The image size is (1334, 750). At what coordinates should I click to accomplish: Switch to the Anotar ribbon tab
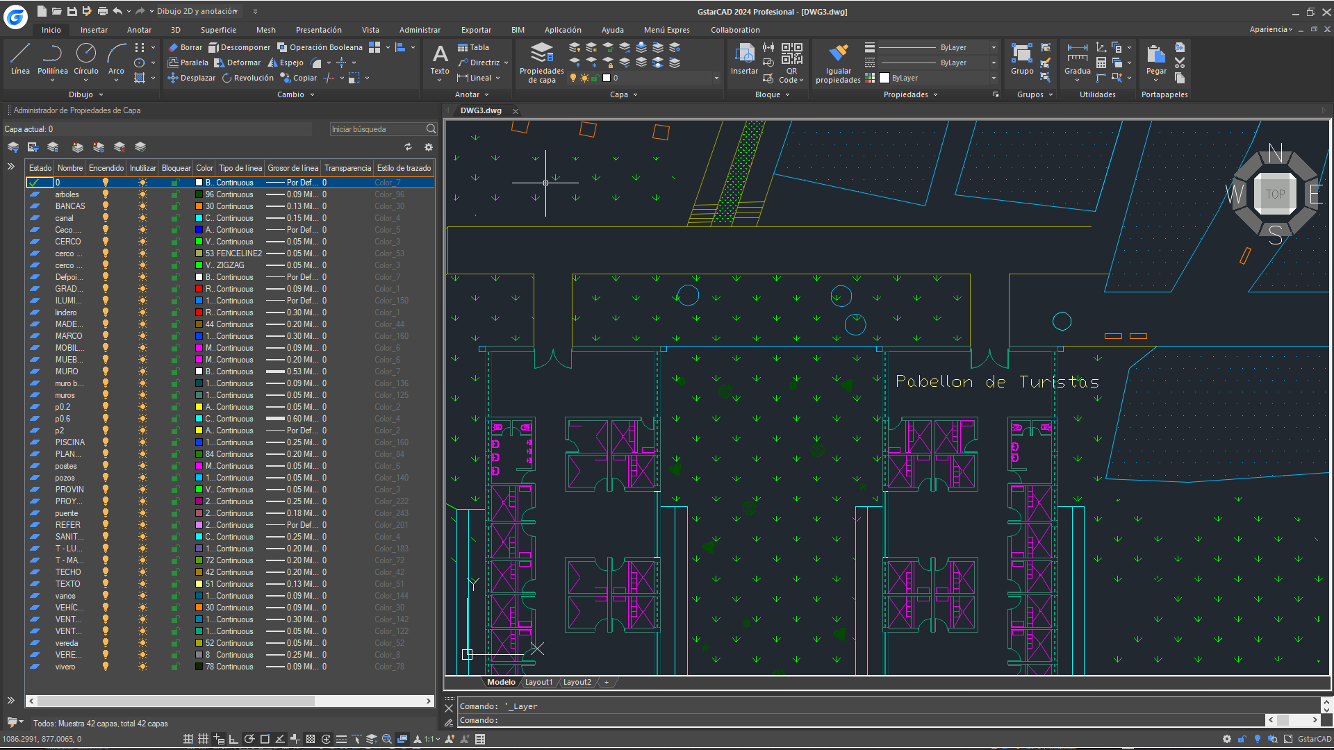coord(139,30)
